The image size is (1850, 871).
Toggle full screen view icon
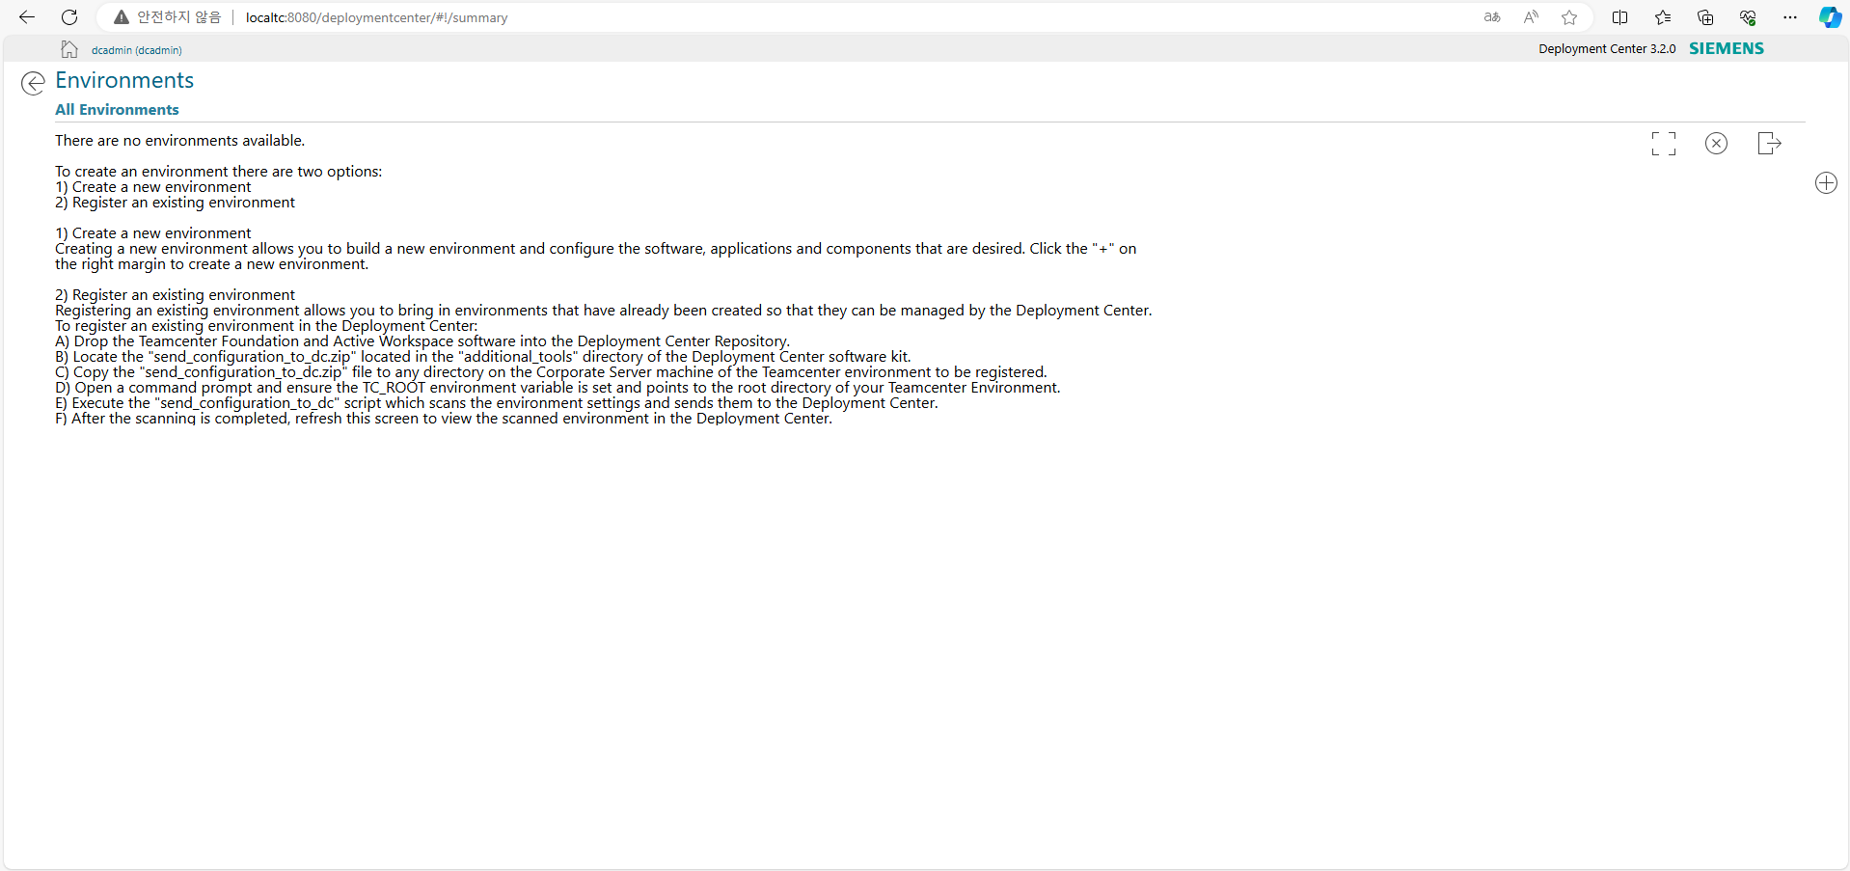pyautogui.click(x=1663, y=144)
